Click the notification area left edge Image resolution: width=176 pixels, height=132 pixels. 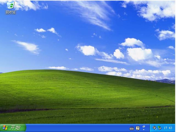tap(150, 128)
